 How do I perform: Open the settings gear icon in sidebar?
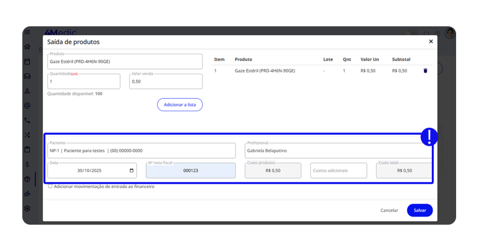pos(28,209)
